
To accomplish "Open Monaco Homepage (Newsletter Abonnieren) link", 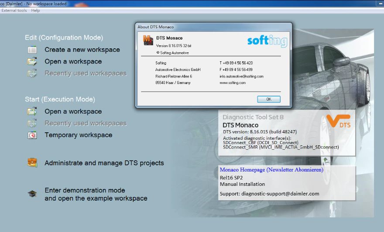I will pos(271,170).
